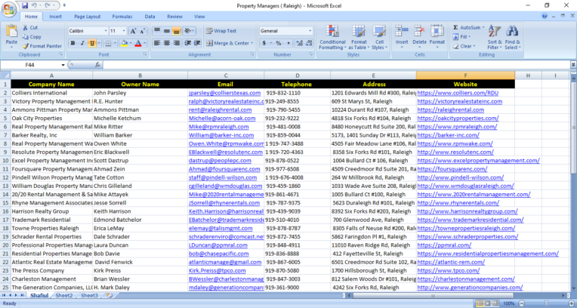Screen dimensions: 577x308
Task: Toggle middle vertical alignment
Action: (x=167, y=31)
